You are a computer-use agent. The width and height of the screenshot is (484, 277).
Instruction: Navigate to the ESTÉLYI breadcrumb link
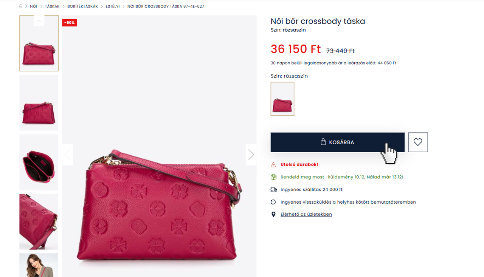point(113,6)
